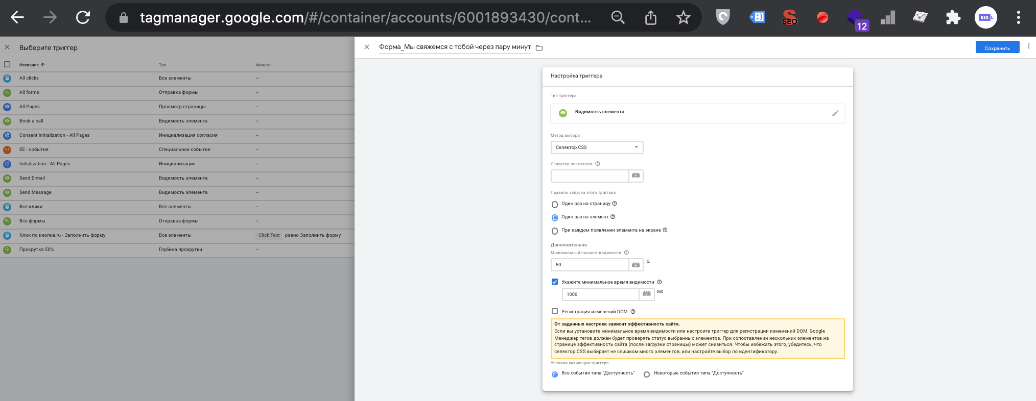
Task: Click help icon next to Минимальный процент видимости
Action: [626, 253]
